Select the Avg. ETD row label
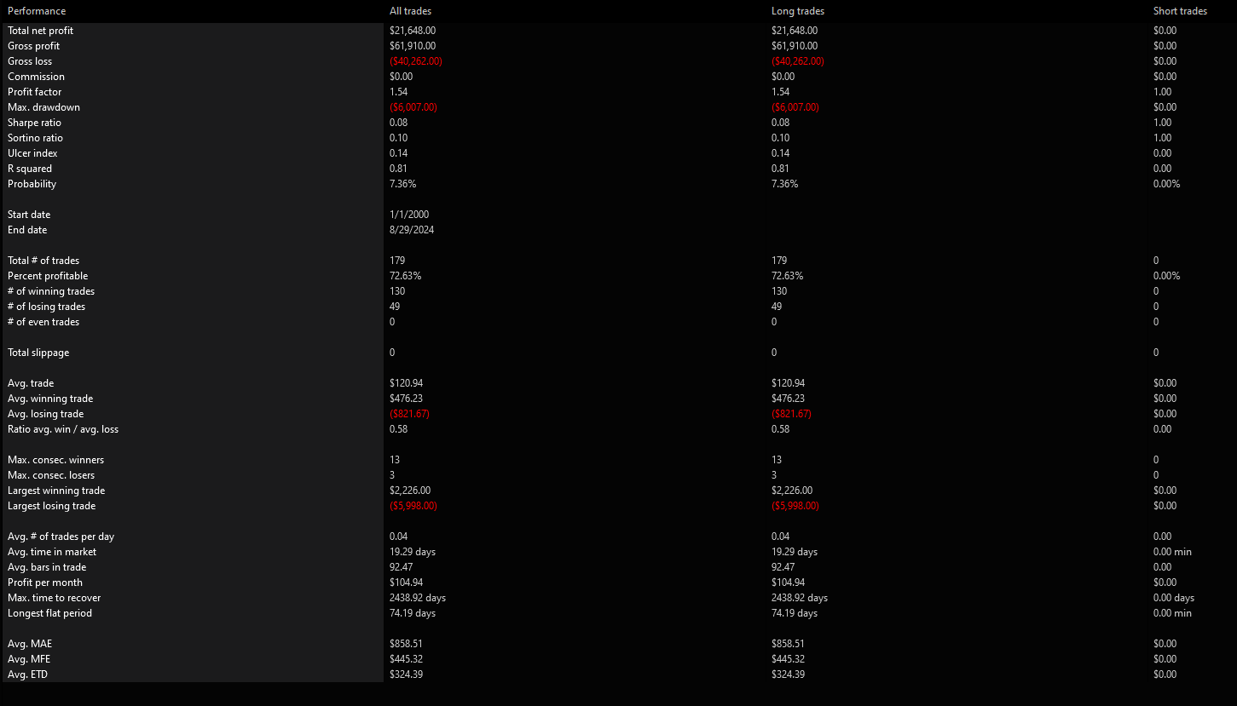1237x706 pixels. [30, 674]
